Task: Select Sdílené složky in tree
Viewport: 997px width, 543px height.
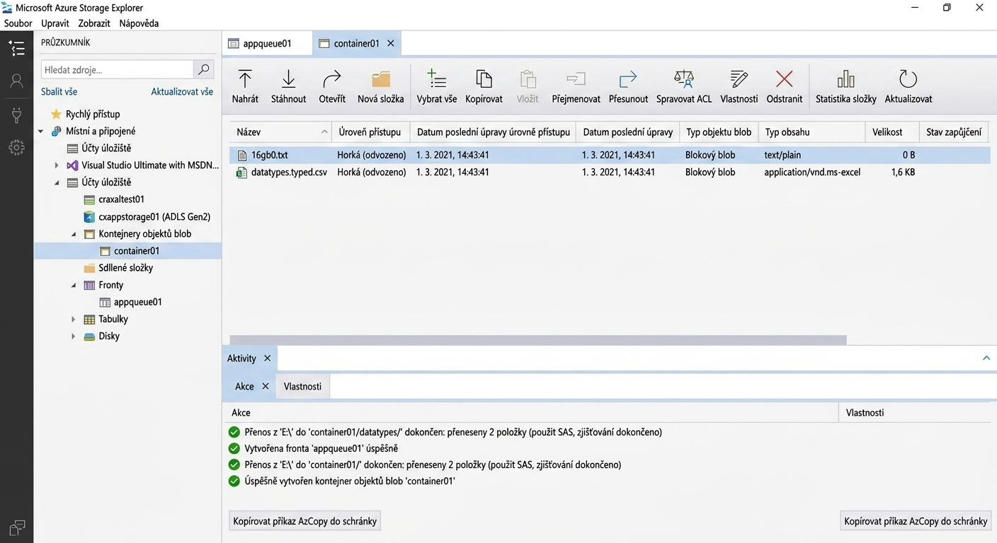Action: pos(125,268)
